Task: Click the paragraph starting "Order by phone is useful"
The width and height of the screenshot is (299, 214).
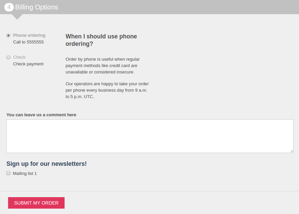Action: 103,65
